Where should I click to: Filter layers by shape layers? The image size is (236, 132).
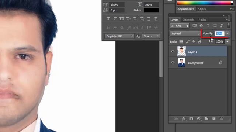tap(215, 26)
